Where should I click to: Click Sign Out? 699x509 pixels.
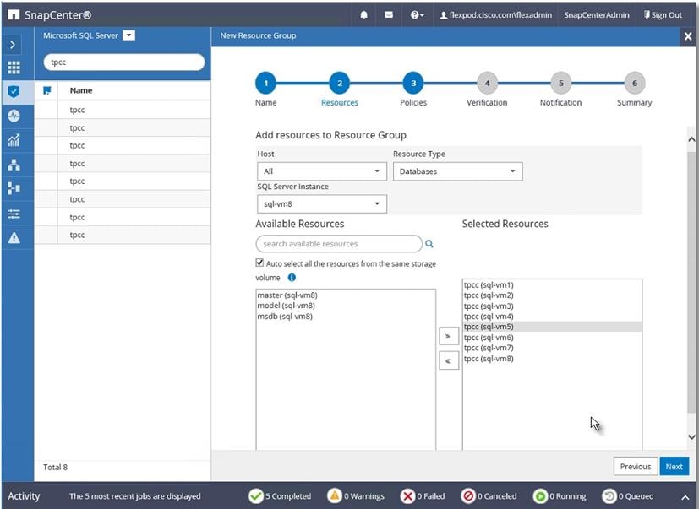tap(663, 14)
